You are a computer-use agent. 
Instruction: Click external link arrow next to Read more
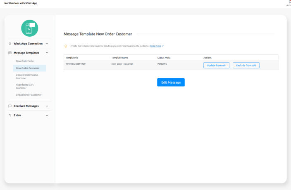point(163,46)
